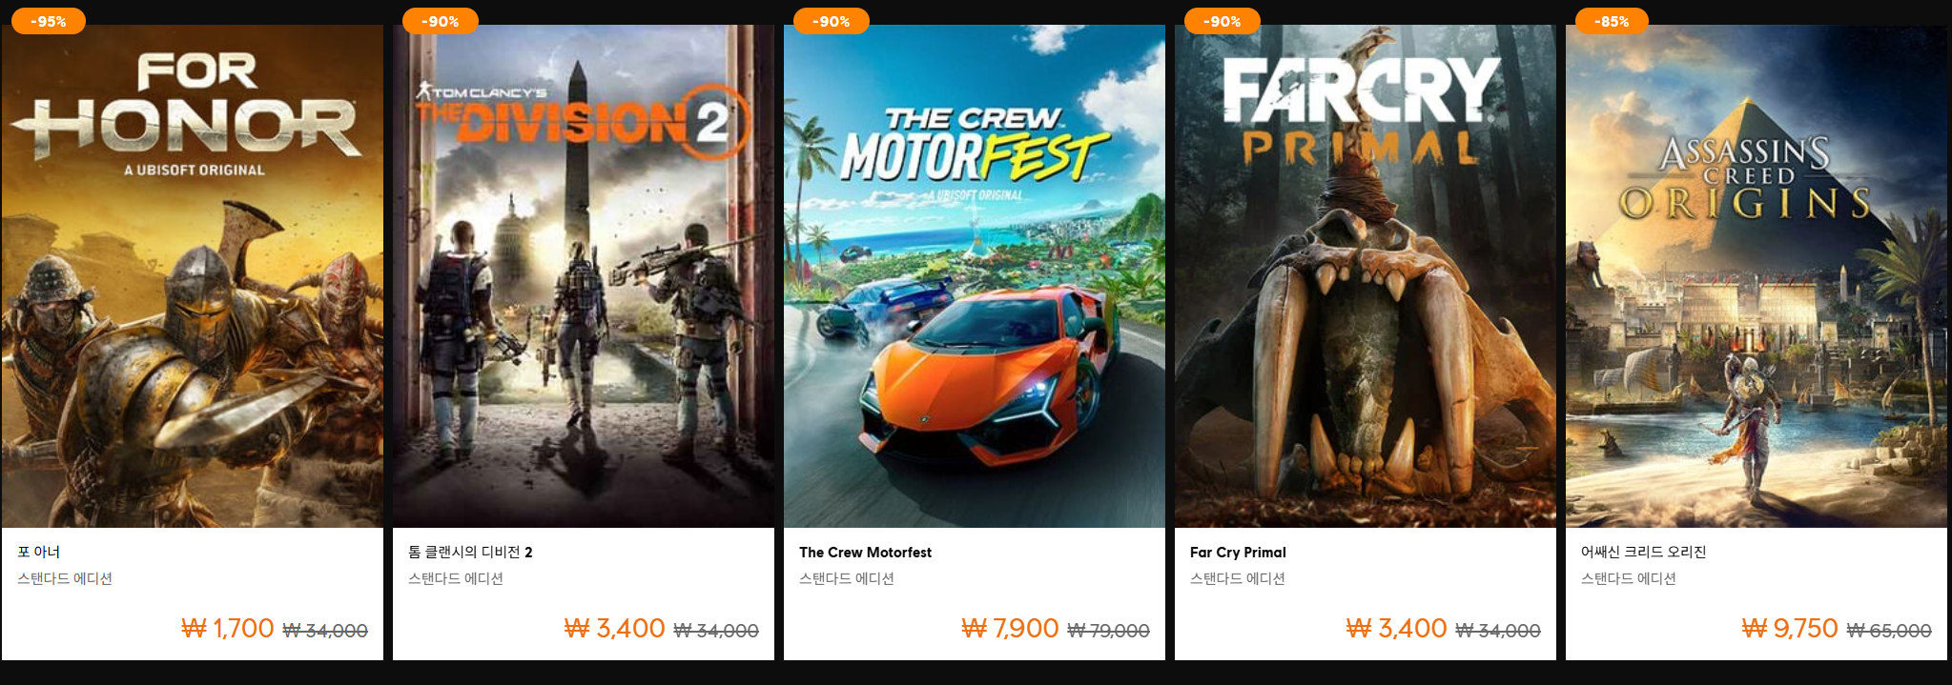Open The Crew Motorfest title link
The height and width of the screenshot is (685, 1952).
click(865, 552)
